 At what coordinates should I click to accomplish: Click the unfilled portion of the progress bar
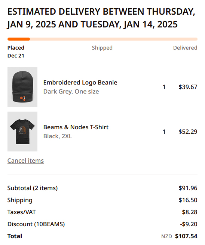pyautogui.click(x=114, y=39)
